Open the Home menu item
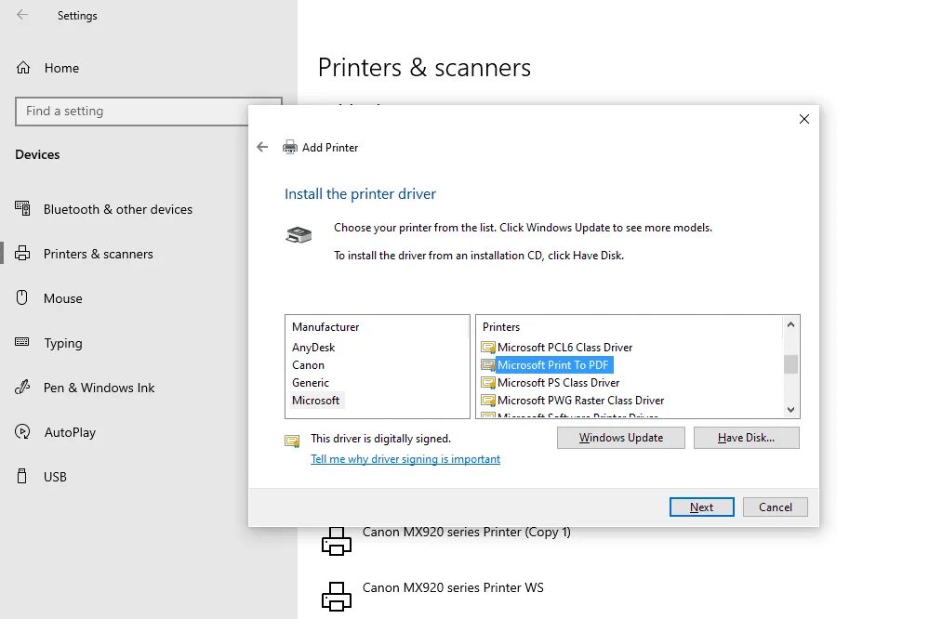929x619 pixels. [x=61, y=68]
